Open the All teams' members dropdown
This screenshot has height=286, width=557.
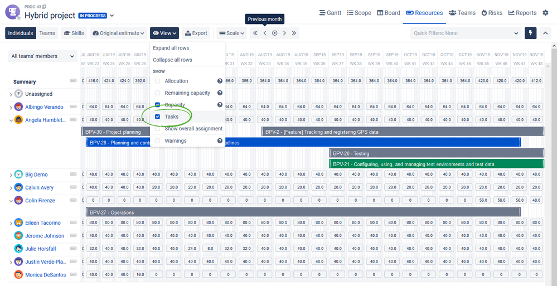pos(42,56)
